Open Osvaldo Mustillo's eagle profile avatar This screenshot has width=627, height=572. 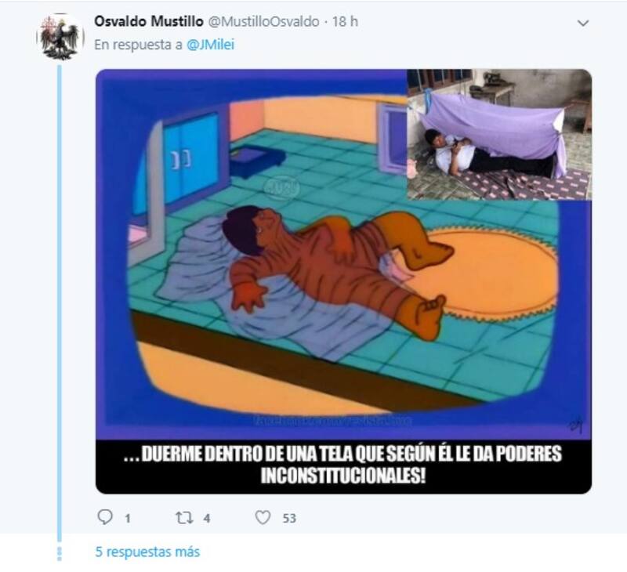pos(60,38)
